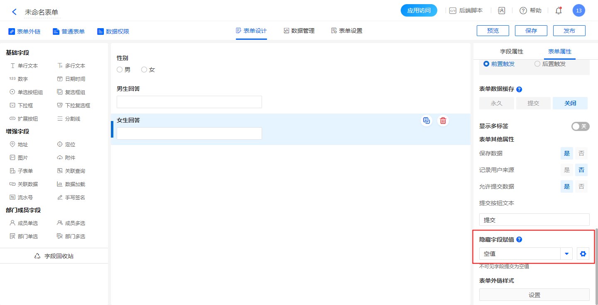Click user avatar labeled 13
Viewport: 598px width, 305px height.
coord(578,11)
